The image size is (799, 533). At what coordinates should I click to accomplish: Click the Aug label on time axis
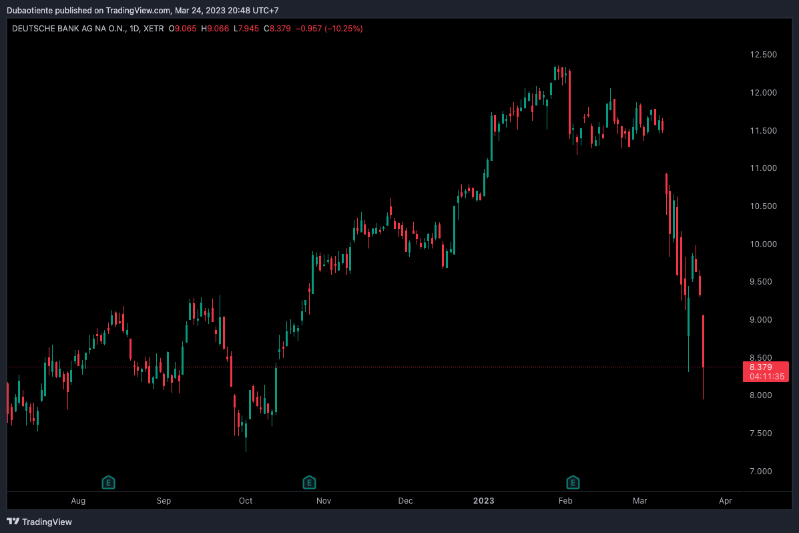pos(78,501)
